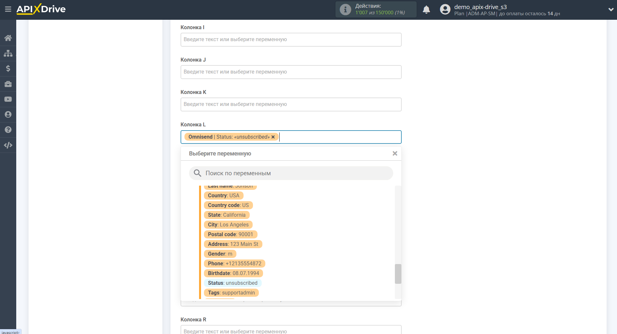This screenshot has height=334, width=617.
Task: Open video tutorials via YouTube icon
Action: click(8, 99)
